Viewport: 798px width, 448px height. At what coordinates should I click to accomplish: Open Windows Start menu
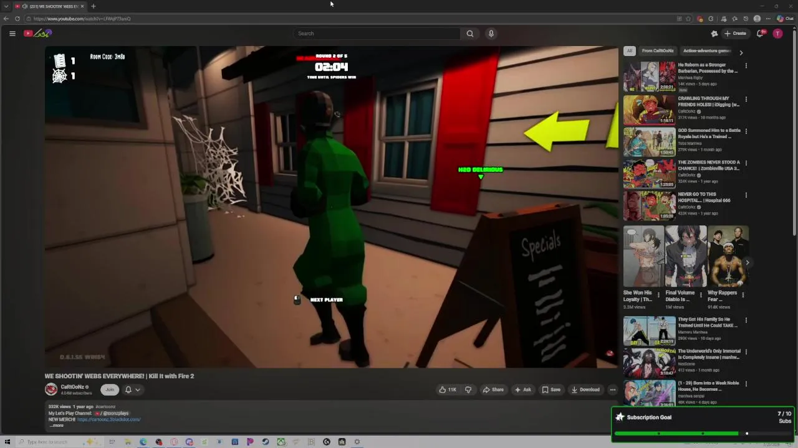pos(7,442)
